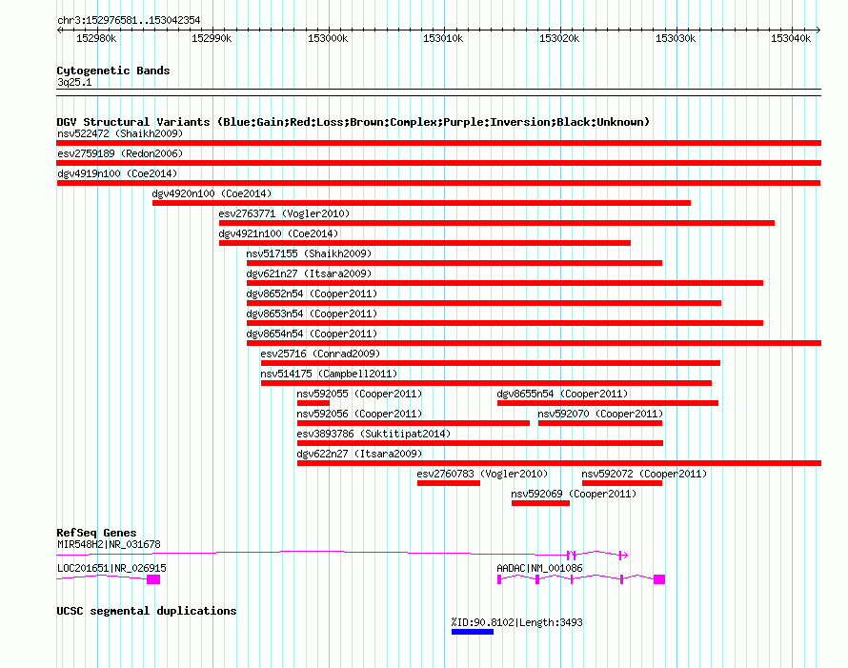The image size is (848, 668).
Task: Select the dgv622n27 (Itsara2009) label
Action: [359, 454]
